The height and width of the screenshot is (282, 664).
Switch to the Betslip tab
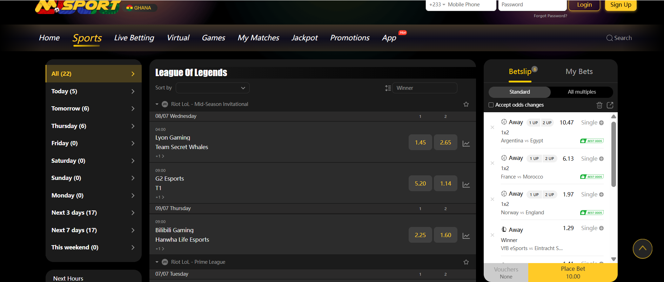coord(520,72)
